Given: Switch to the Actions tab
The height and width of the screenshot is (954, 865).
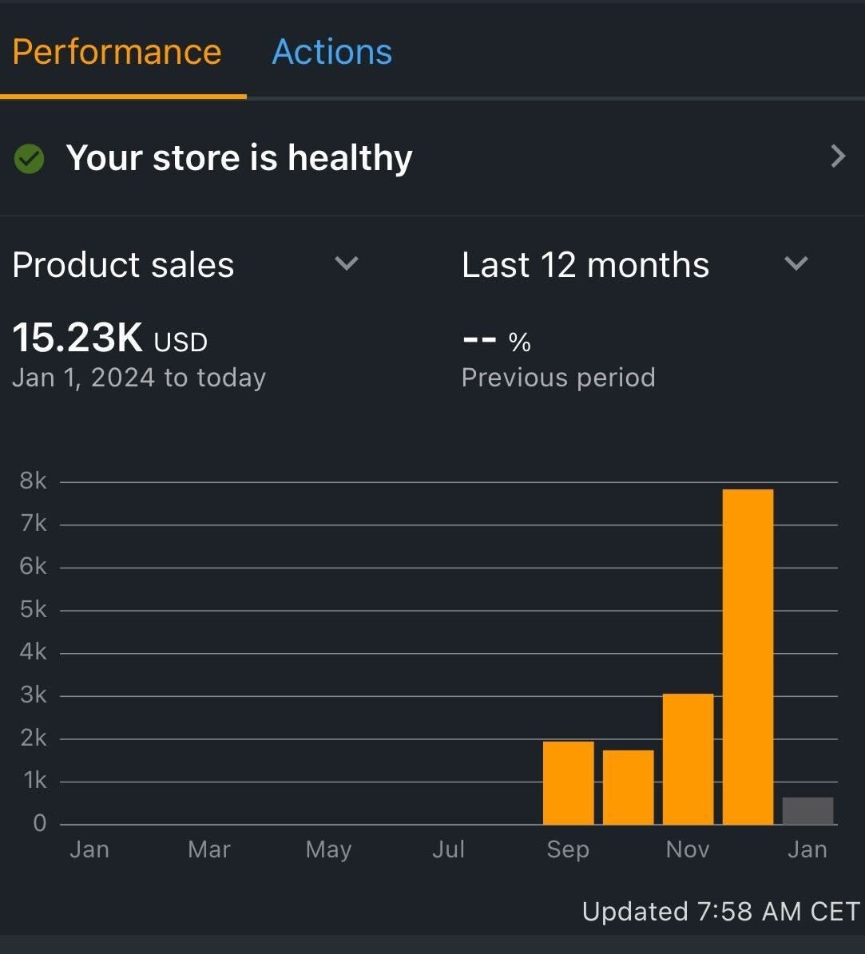Looking at the screenshot, I should [x=331, y=53].
